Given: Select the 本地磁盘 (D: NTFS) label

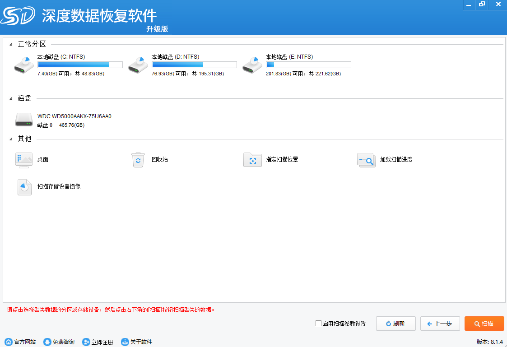Looking at the screenshot, I should coord(175,57).
